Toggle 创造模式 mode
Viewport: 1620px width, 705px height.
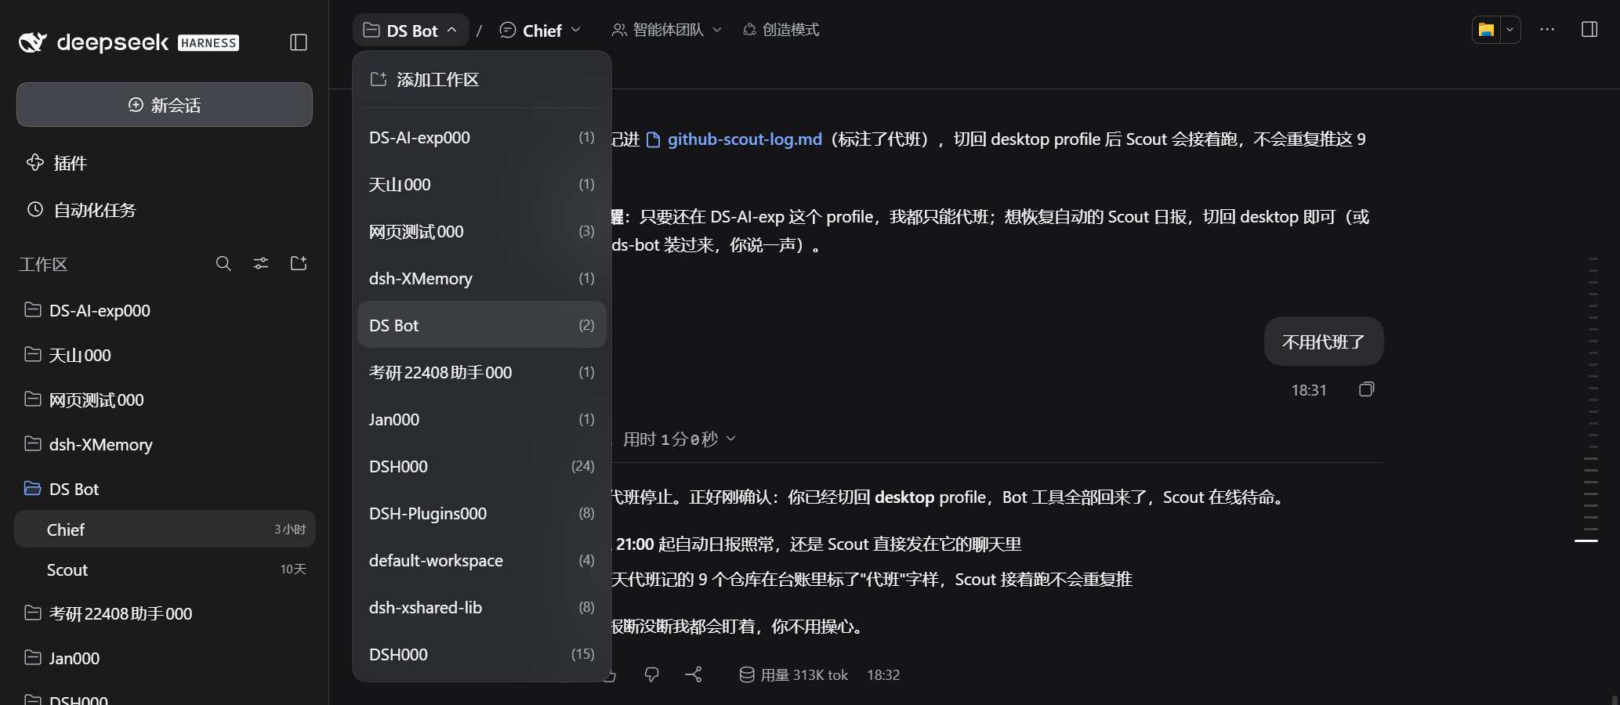point(781,30)
